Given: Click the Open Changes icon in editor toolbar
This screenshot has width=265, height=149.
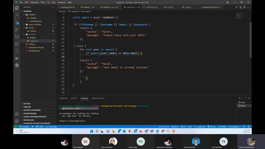Looking at the screenshot, I should pos(241,7).
